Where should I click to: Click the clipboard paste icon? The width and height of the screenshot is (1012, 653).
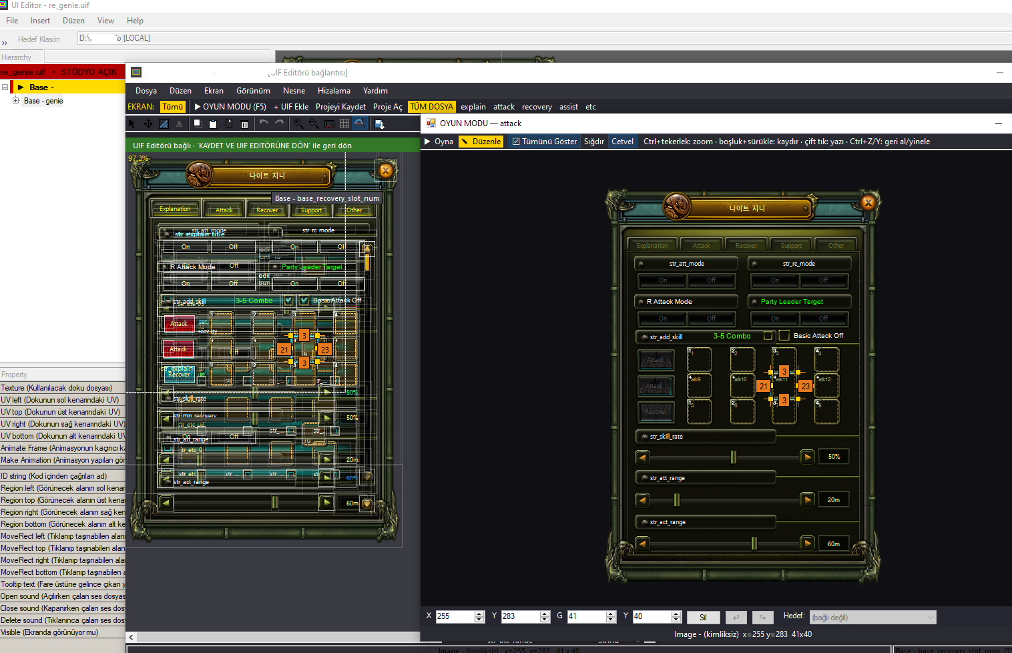point(213,124)
